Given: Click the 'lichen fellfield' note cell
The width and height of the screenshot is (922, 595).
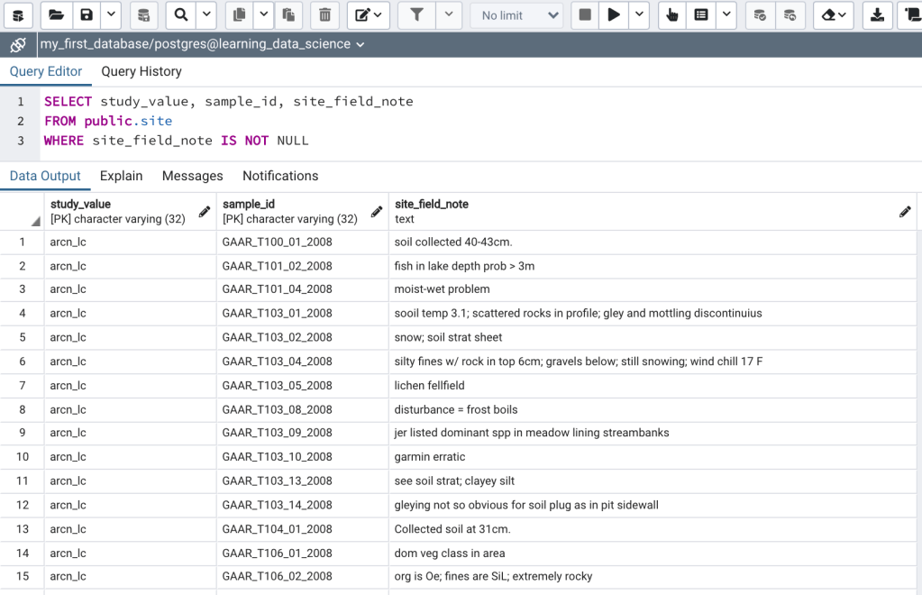Looking at the screenshot, I should click(x=430, y=385).
